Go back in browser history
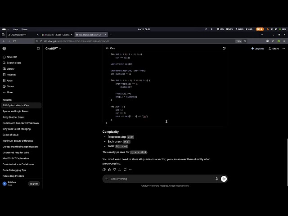 coord(4,41)
